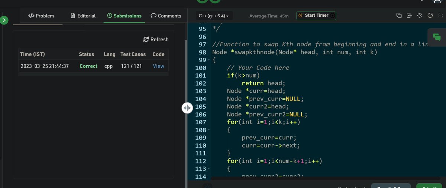Screen dimensions: 446x188
Task: Toggle fullscreen editor mode
Action: click(440, 16)
